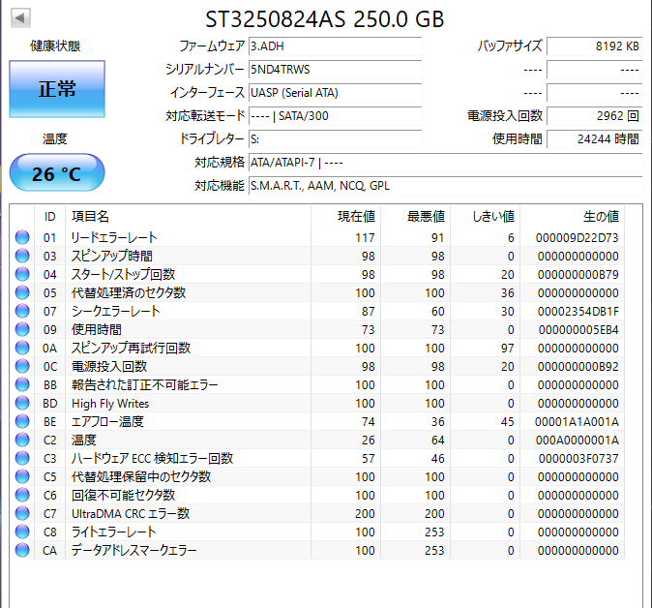652x608 pixels.
Task: Select the ライトエラーレート attribute name
Action: point(113,532)
